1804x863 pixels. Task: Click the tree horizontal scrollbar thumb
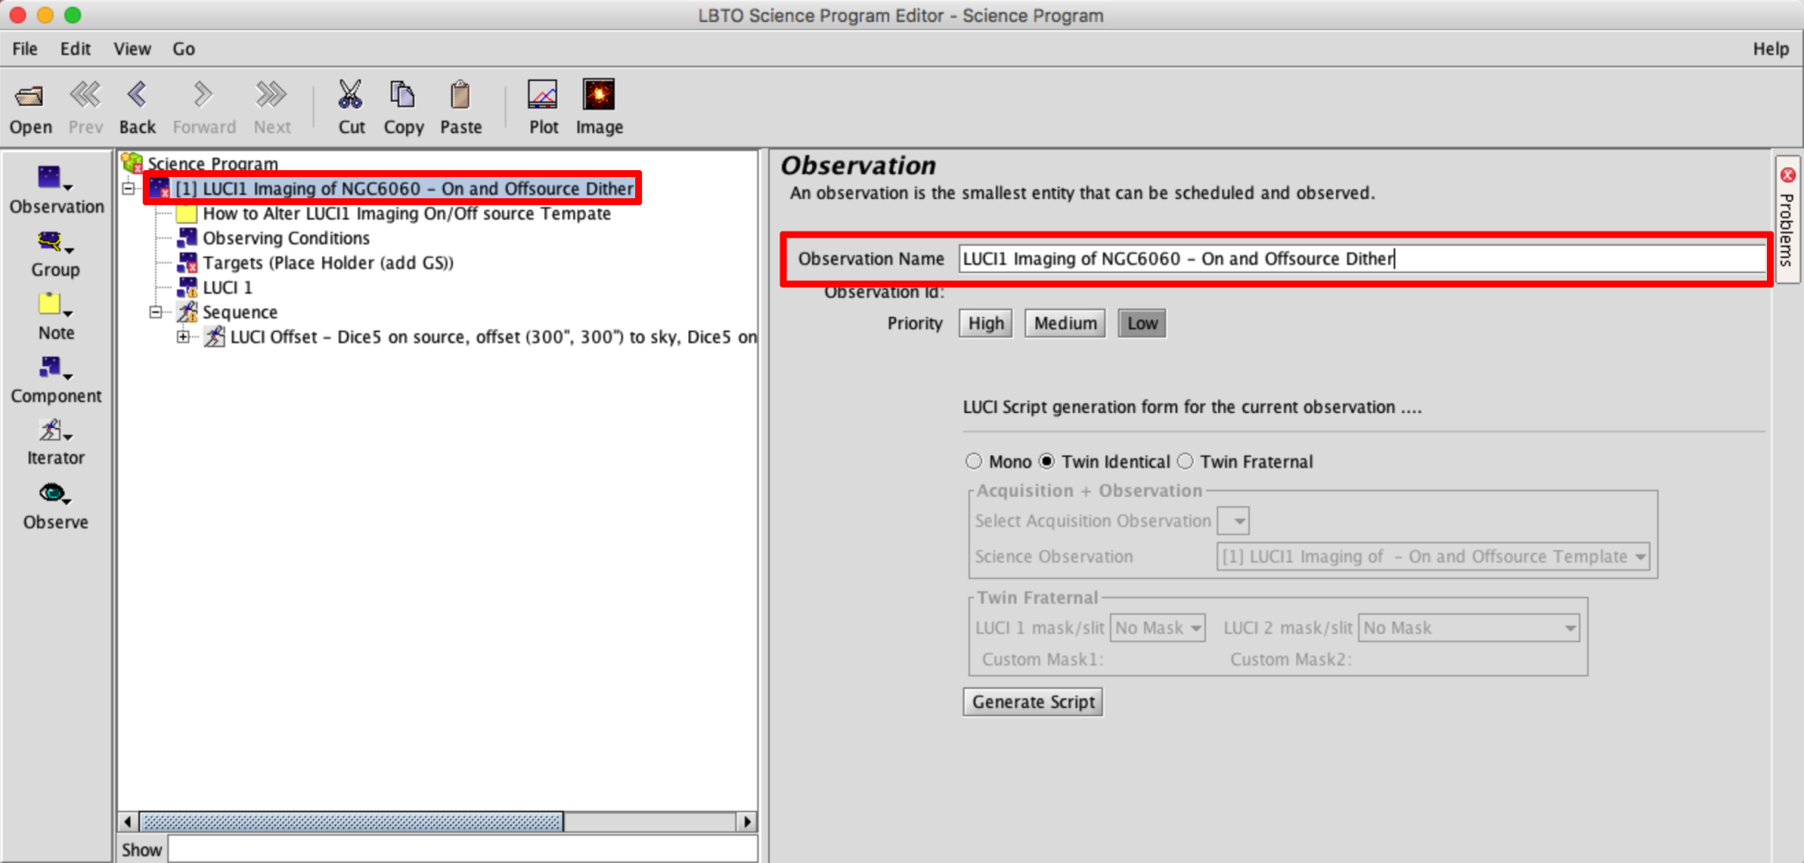(x=351, y=822)
